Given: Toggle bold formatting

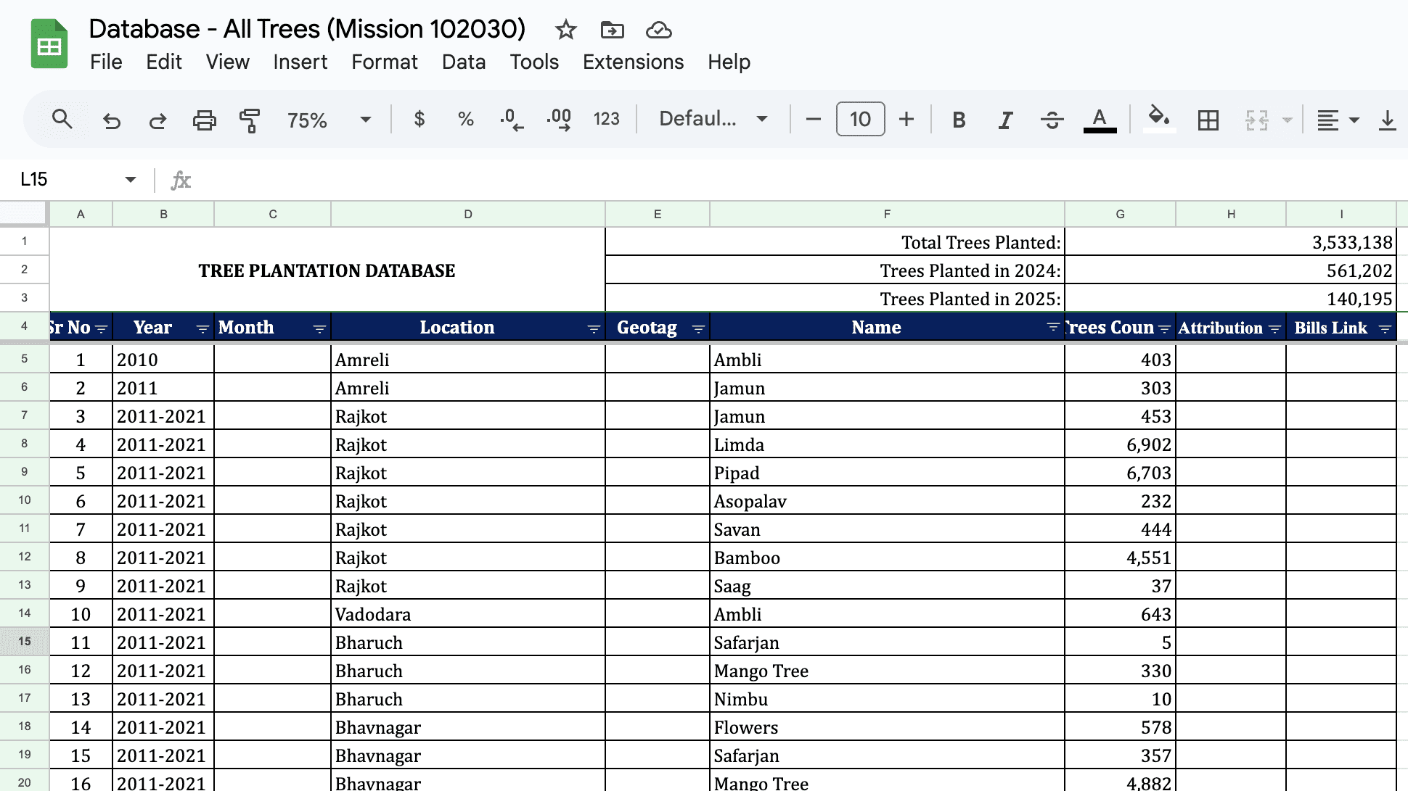Looking at the screenshot, I should 958,120.
